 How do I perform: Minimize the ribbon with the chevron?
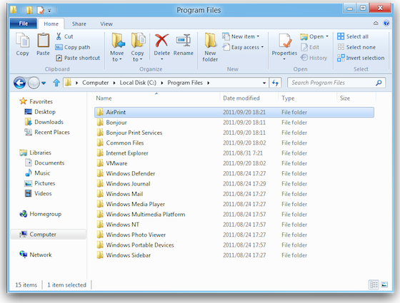[x=376, y=23]
